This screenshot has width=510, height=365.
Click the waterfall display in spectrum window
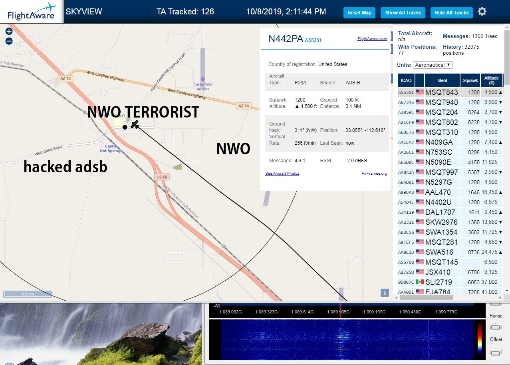pos(347,339)
